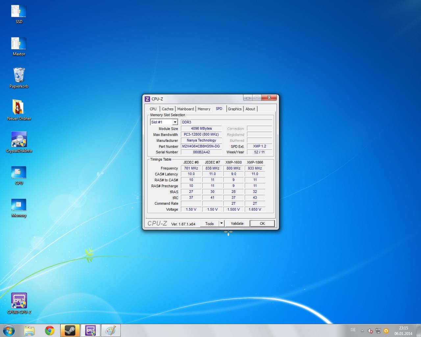This screenshot has width=421, height=337.
Task: Click the 761 MHz frequency cell
Action: pyautogui.click(x=191, y=168)
